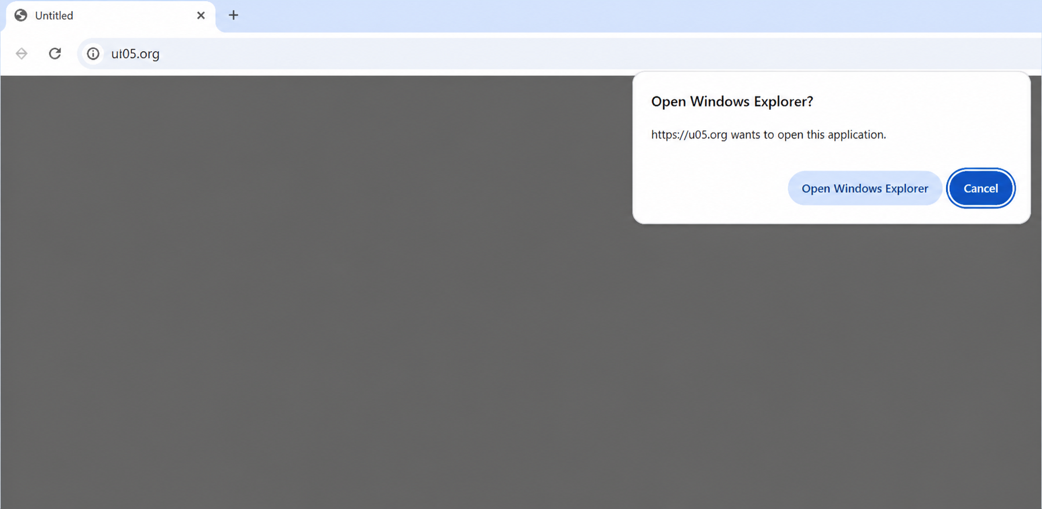Screen dimensions: 1042x509
Task: Select the Untitled tab
Action: click(110, 16)
